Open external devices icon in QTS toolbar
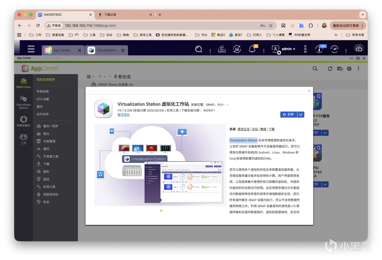The height and width of the screenshot is (260, 382). 237,49
